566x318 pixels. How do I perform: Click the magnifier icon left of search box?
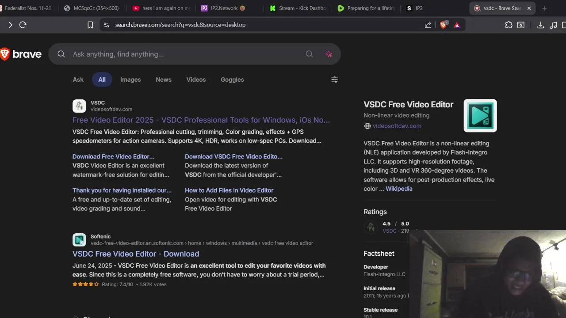click(x=61, y=54)
